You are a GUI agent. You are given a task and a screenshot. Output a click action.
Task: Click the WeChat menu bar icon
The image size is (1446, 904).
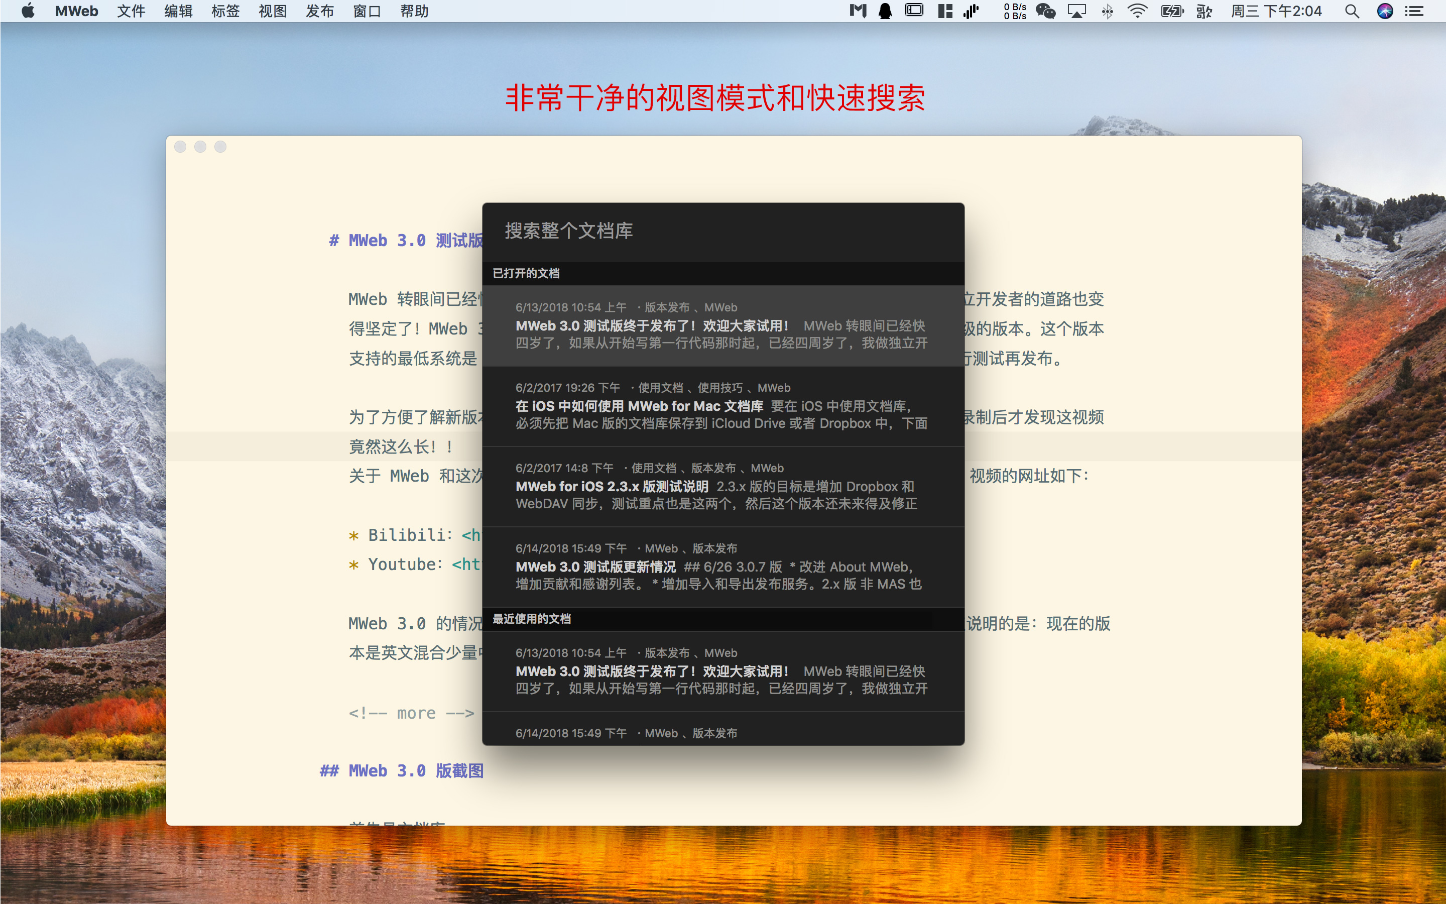point(1045,11)
